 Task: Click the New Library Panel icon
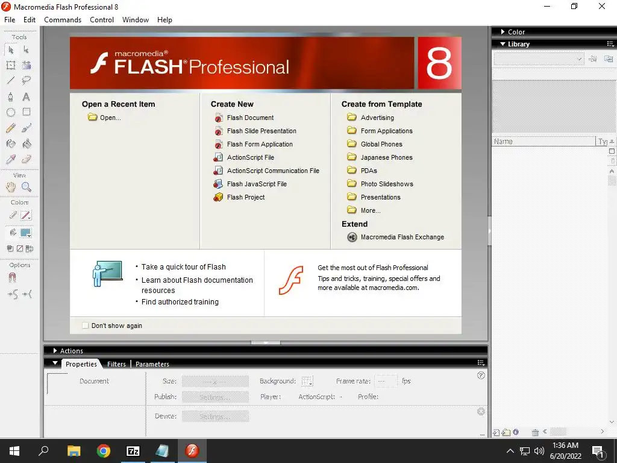[609, 59]
